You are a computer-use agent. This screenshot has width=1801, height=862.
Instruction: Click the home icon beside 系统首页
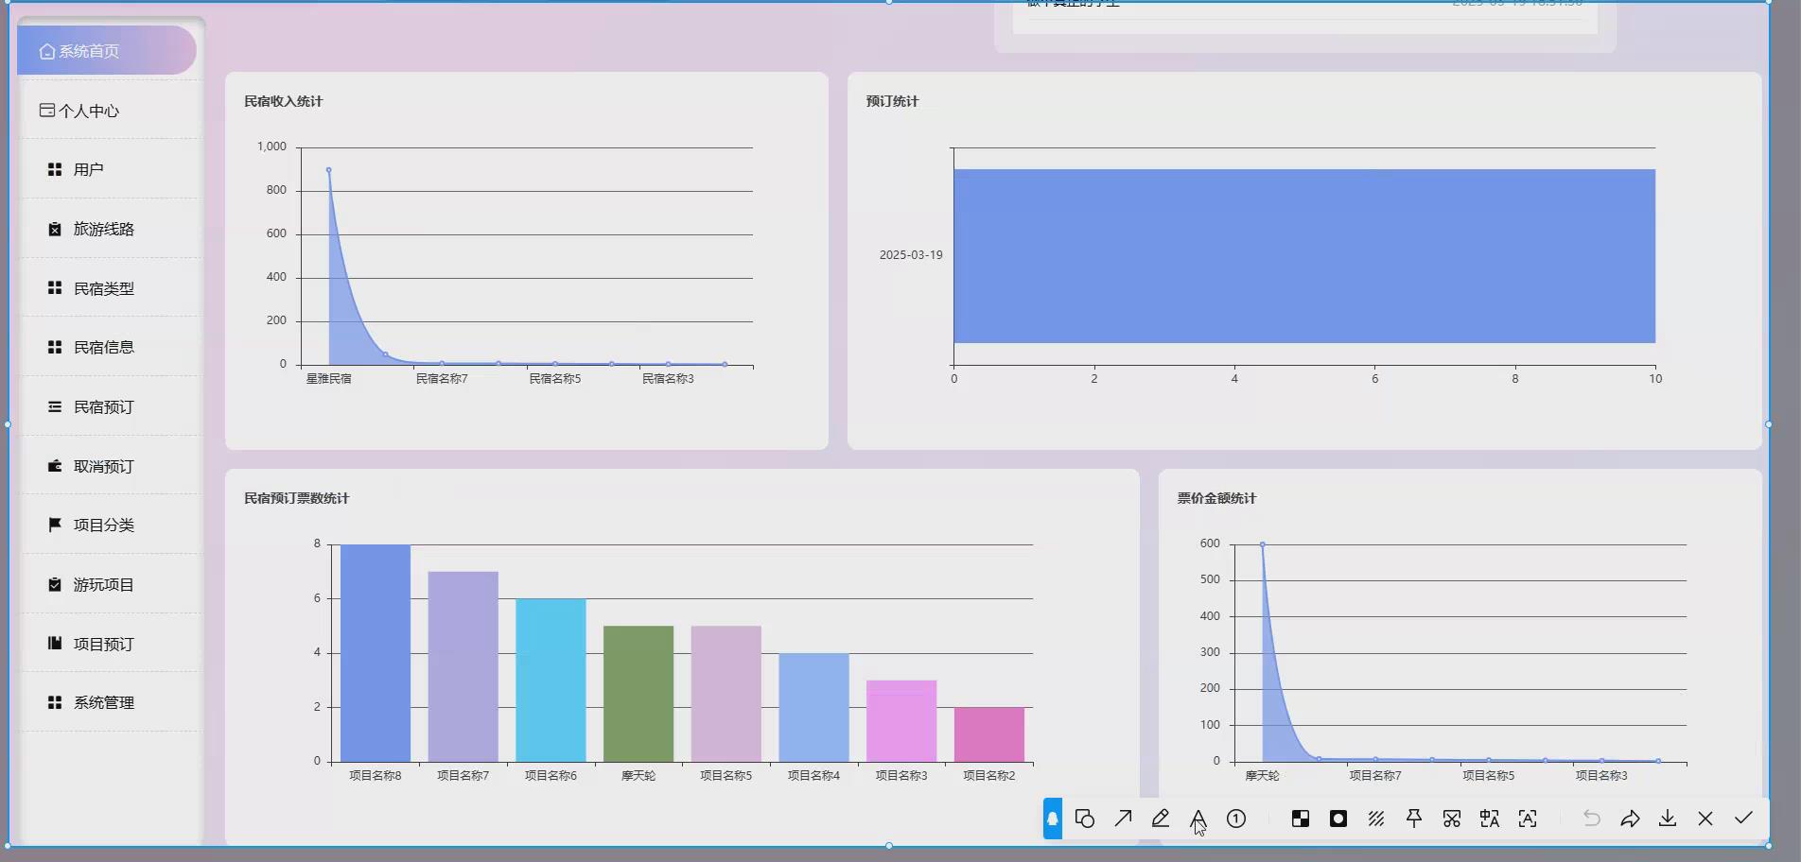point(47,51)
